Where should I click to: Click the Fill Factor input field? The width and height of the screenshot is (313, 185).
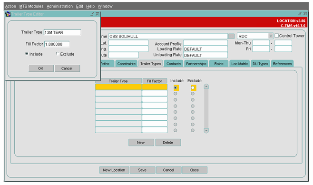pyautogui.click(x=57, y=44)
